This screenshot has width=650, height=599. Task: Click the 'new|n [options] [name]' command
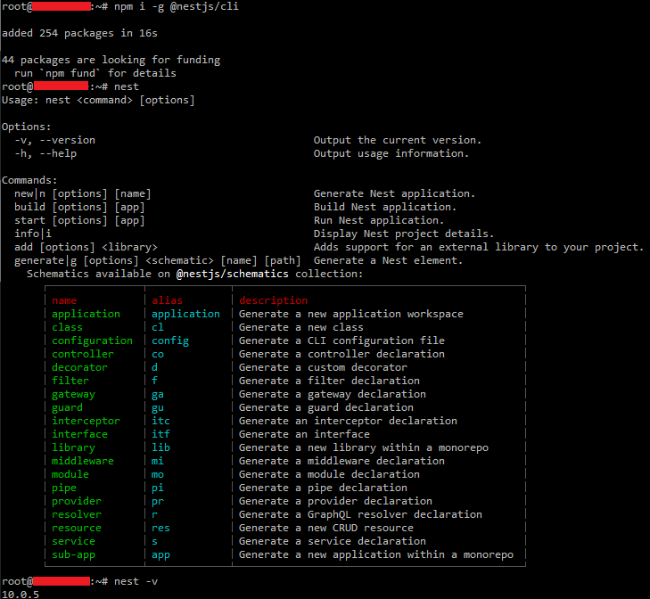83,193
